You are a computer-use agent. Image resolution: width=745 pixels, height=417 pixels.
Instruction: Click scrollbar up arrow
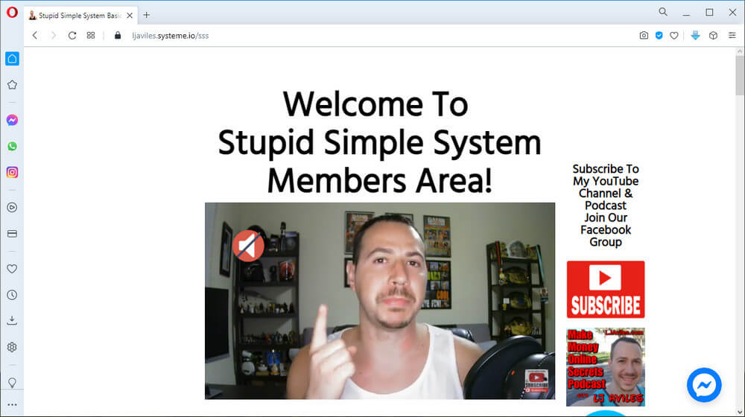740,51
